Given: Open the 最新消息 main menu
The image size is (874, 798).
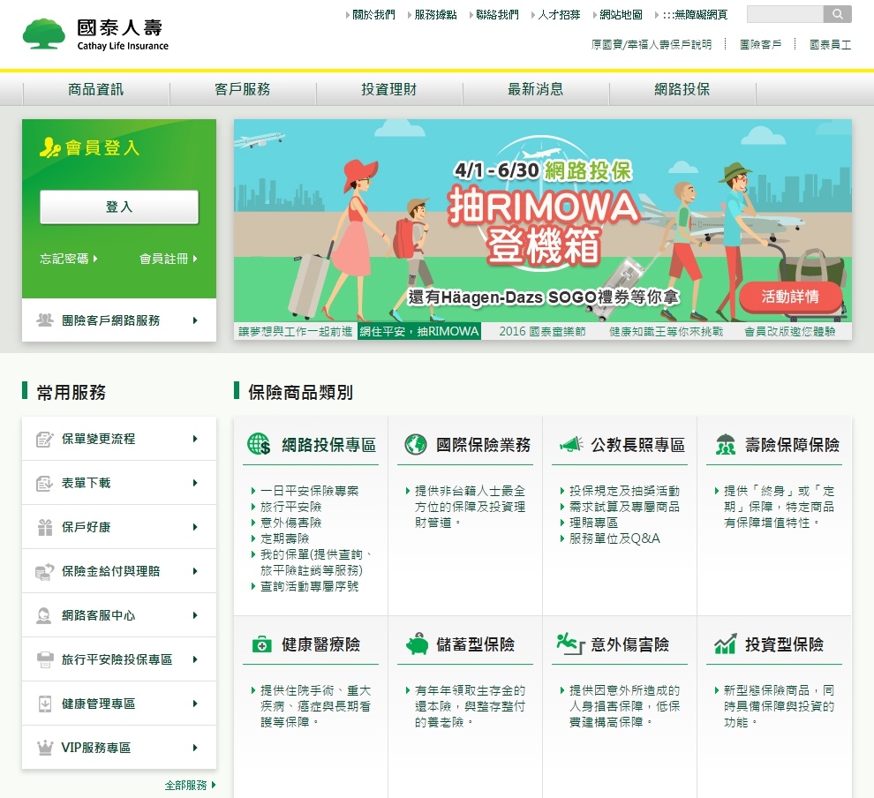Looking at the screenshot, I should pyautogui.click(x=536, y=89).
